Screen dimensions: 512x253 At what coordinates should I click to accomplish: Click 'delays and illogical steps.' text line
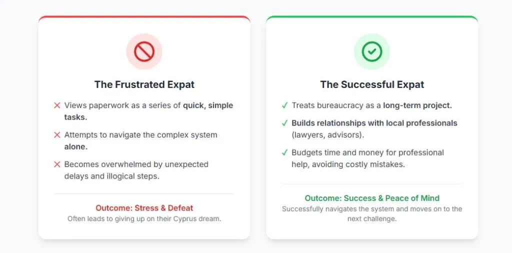111,176
